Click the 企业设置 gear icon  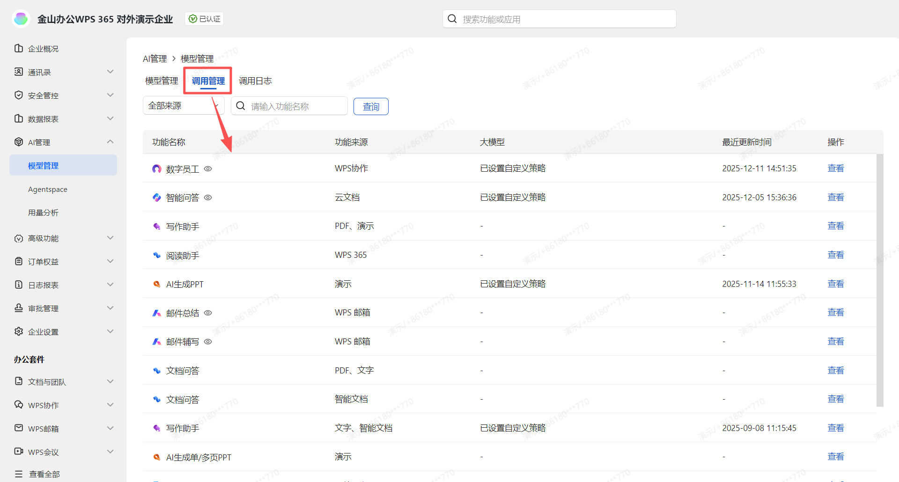pyautogui.click(x=19, y=331)
